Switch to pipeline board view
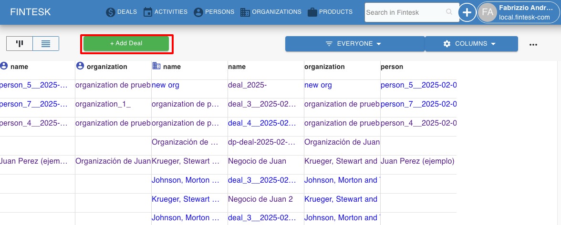The width and height of the screenshot is (561, 225). tap(20, 44)
